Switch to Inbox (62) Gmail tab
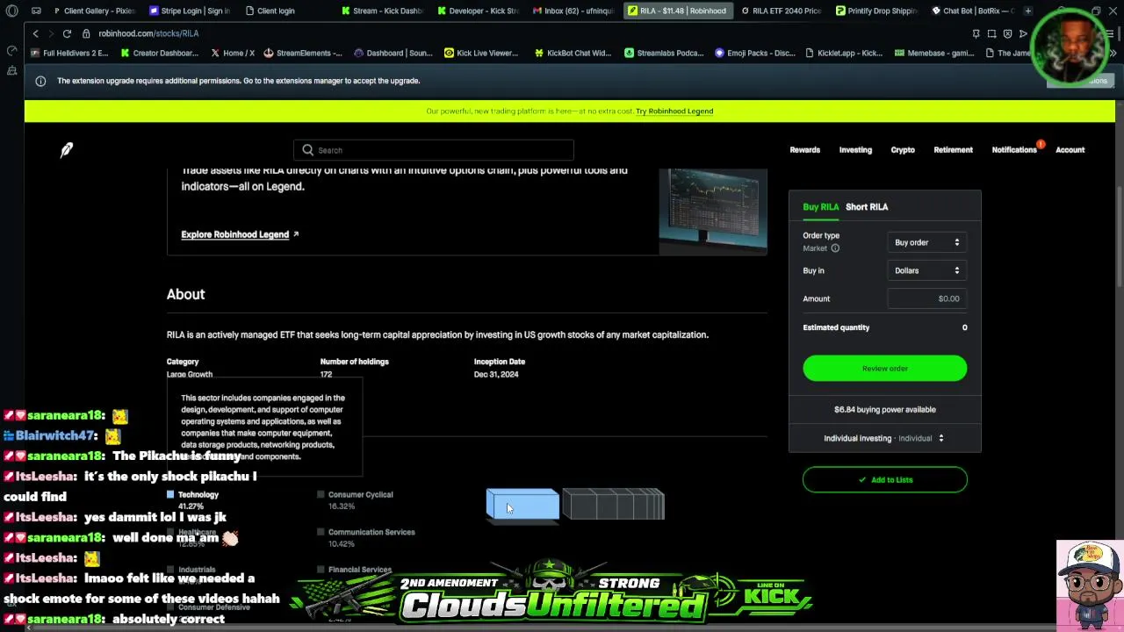The height and width of the screenshot is (632, 1124). click(x=573, y=11)
